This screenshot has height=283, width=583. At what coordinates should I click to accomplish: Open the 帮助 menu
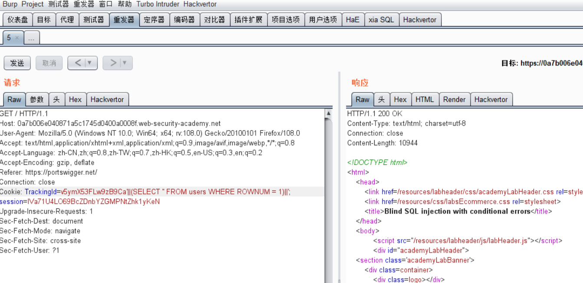[x=125, y=4]
